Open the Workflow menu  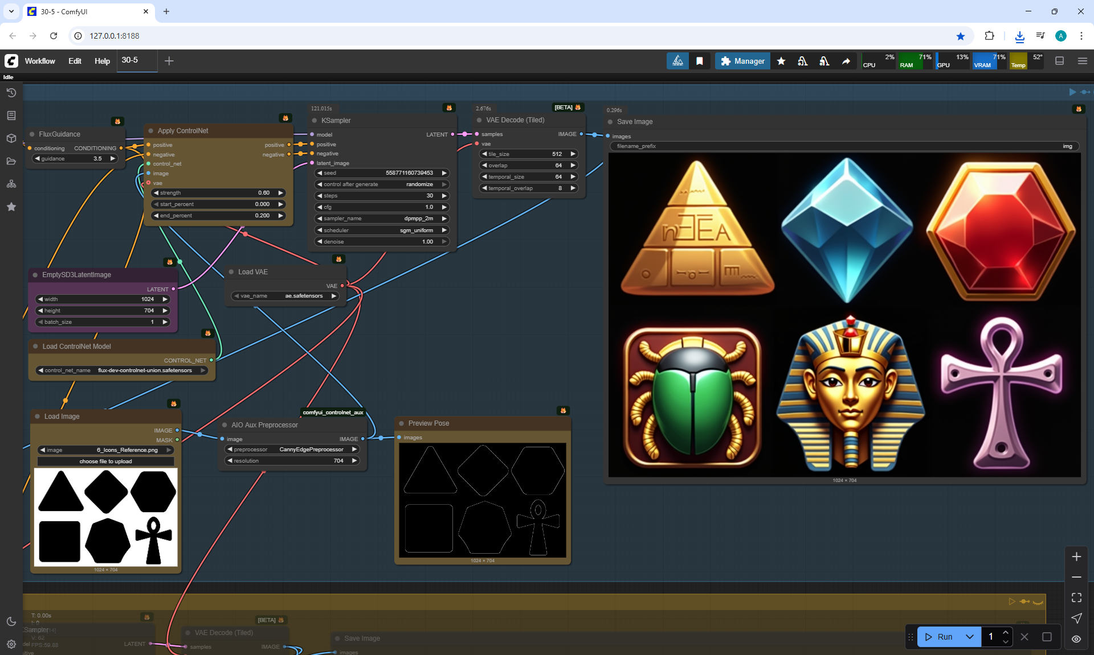(40, 61)
